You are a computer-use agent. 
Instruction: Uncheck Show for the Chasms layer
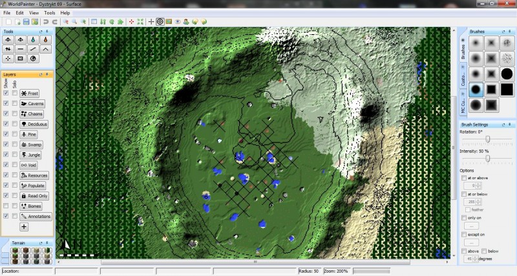[6, 113]
